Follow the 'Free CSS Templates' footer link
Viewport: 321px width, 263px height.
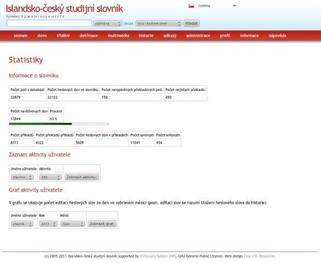259,256
